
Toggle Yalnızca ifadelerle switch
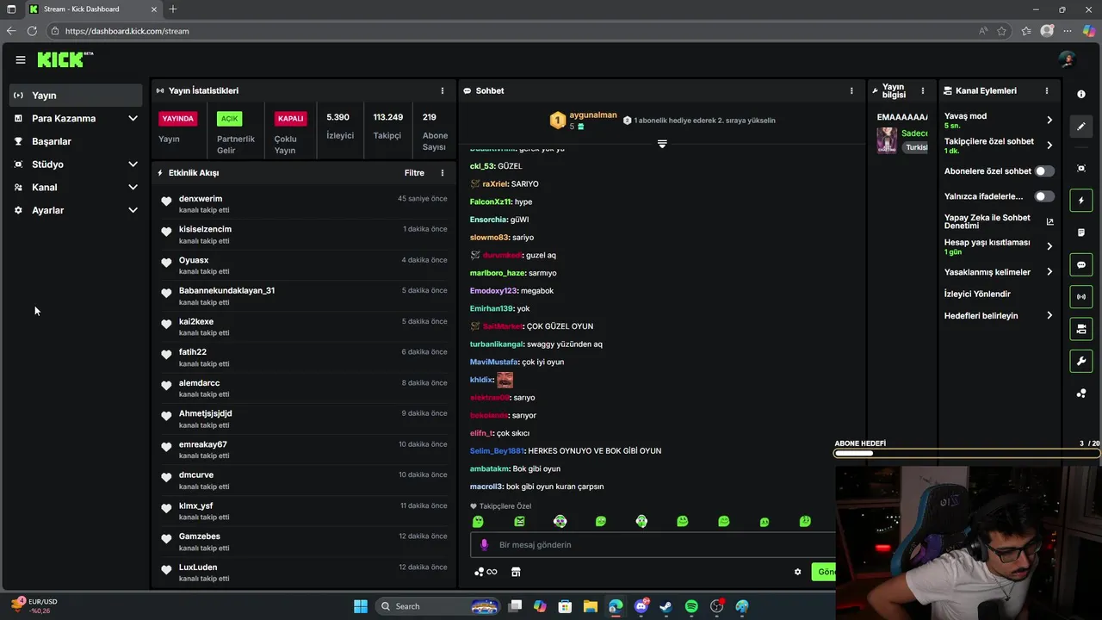[1044, 196]
